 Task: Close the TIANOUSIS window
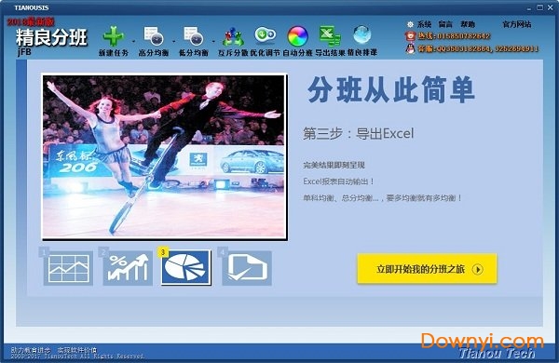point(551,7)
